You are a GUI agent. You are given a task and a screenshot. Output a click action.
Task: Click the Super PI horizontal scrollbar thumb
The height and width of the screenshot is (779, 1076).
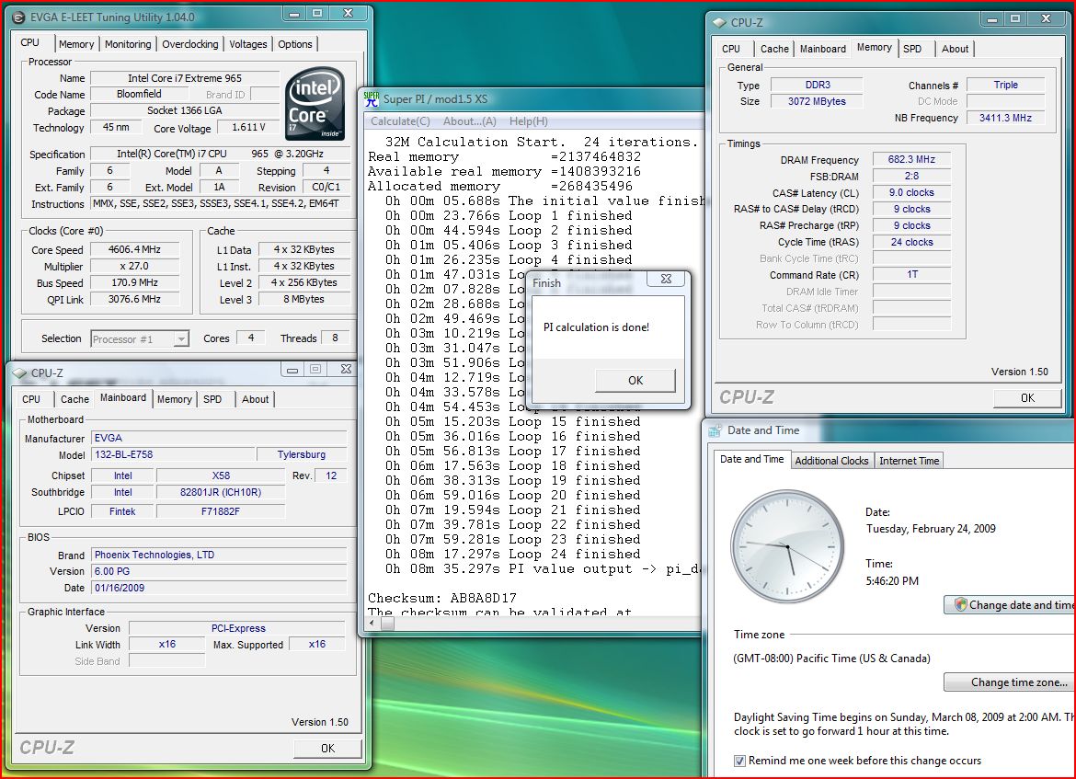(388, 624)
